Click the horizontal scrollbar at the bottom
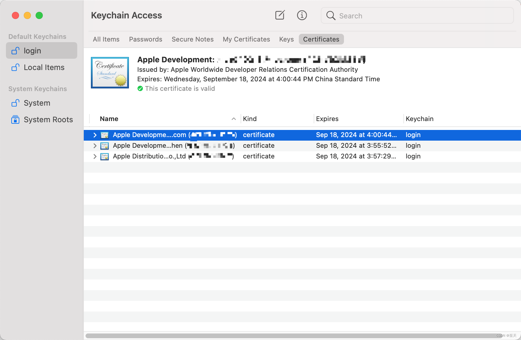Image resolution: width=521 pixels, height=340 pixels. [x=294, y=336]
